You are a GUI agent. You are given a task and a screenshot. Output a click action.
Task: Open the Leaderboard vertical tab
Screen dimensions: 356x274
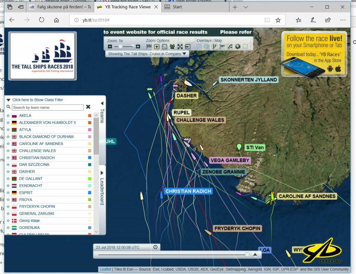click(x=102, y=192)
